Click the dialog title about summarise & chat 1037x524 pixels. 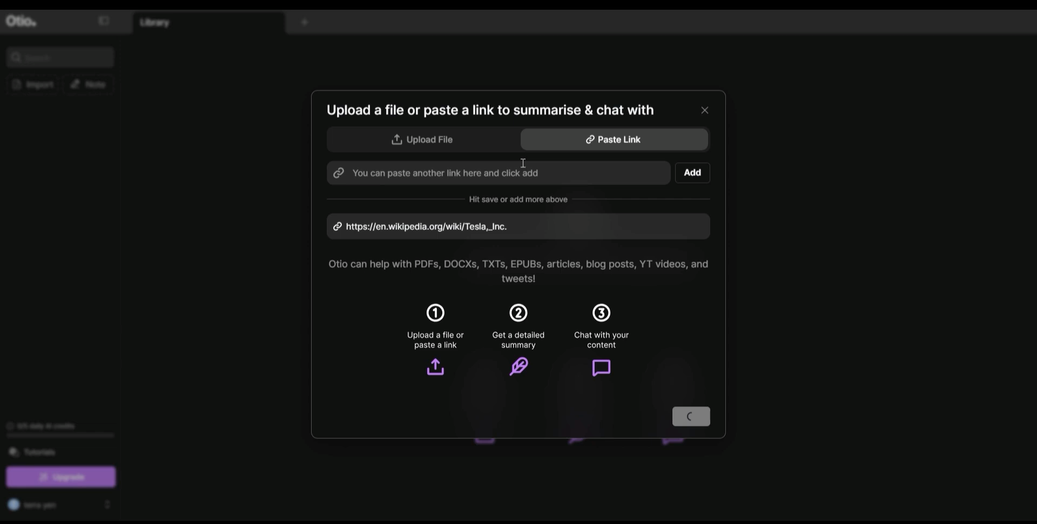[x=490, y=110]
